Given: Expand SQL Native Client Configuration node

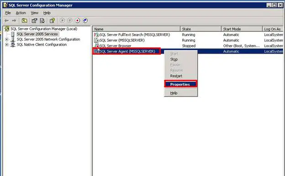Looking at the screenshot, I should (7, 45).
